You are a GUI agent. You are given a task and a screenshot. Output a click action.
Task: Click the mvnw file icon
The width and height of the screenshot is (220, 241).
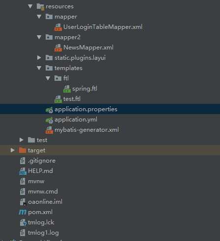23,181
